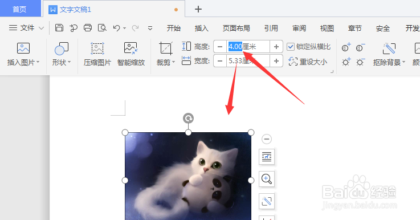
Task: Click the 宽度 width arrows icon
Action: (186, 60)
